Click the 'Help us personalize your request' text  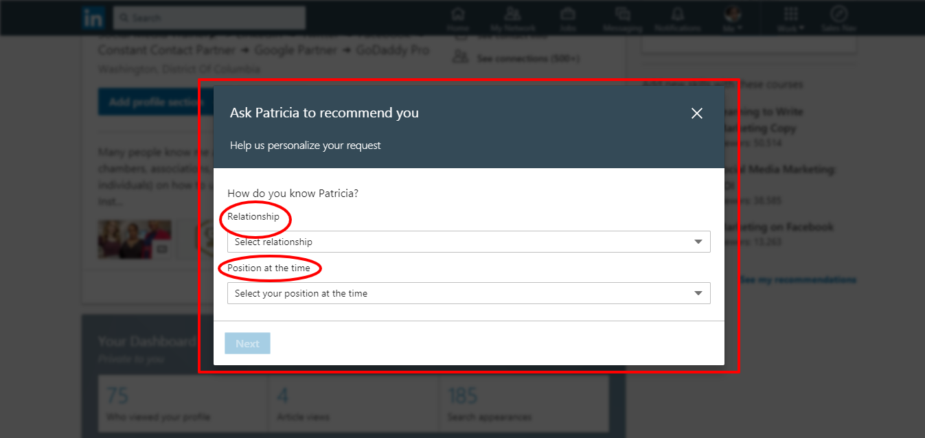click(x=306, y=146)
